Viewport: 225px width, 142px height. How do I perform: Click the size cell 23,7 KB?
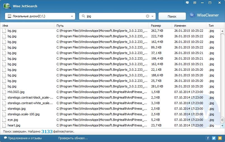pyautogui.click(x=156, y=125)
